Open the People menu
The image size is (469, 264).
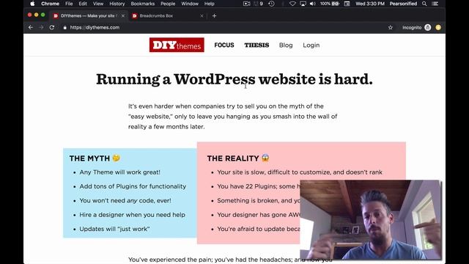click(168, 4)
